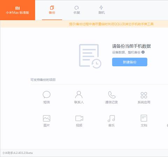Click the Mi logo icon

tap(17, 8)
